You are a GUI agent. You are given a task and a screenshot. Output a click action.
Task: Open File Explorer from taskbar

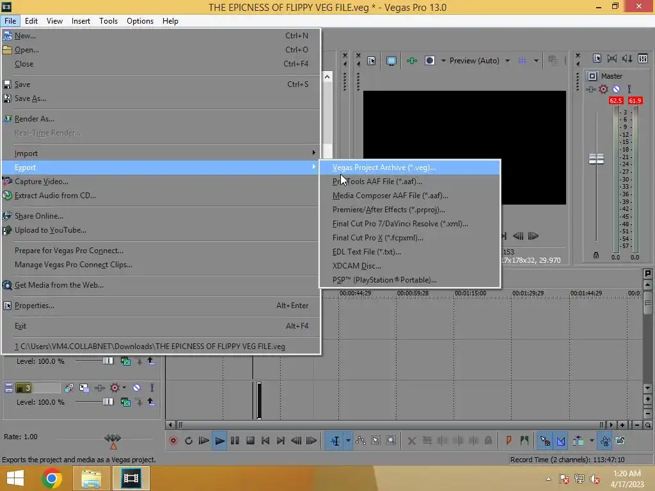click(x=91, y=478)
